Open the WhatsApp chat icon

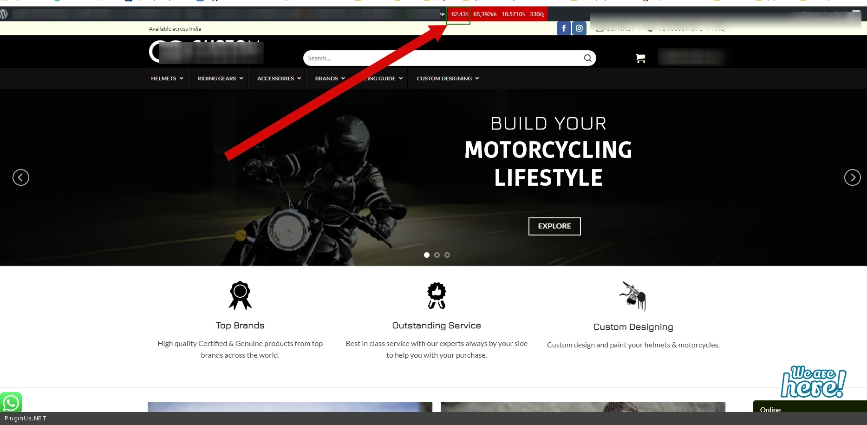pos(11,403)
